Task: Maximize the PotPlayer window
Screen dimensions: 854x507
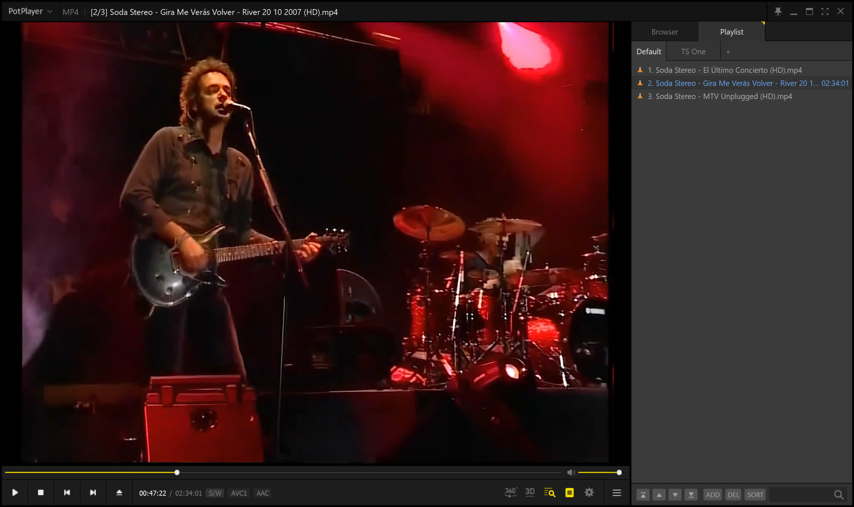Action: tap(809, 12)
